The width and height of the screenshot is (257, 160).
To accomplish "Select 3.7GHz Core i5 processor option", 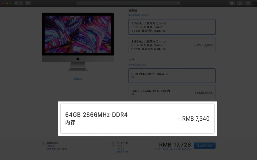I will point(172,27).
